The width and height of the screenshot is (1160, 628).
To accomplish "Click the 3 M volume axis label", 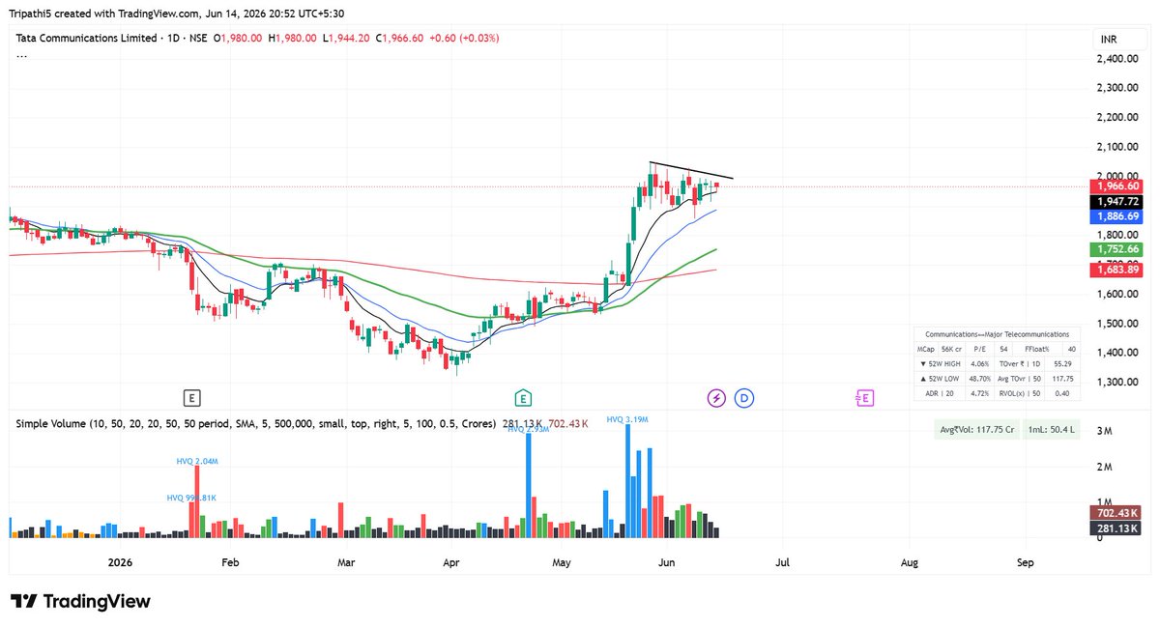I will (1106, 430).
